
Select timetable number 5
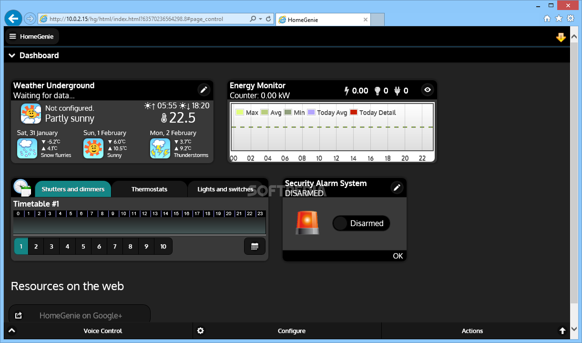[83, 246]
